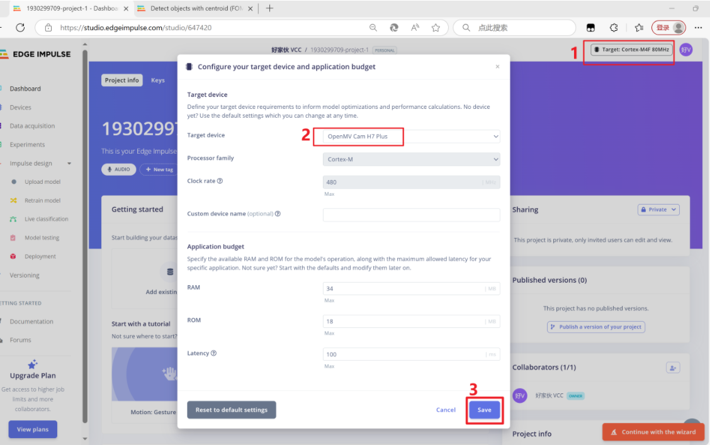Image resolution: width=710 pixels, height=445 pixels.
Task: Open browser extensions puzzle icon
Action: [x=614, y=28]
